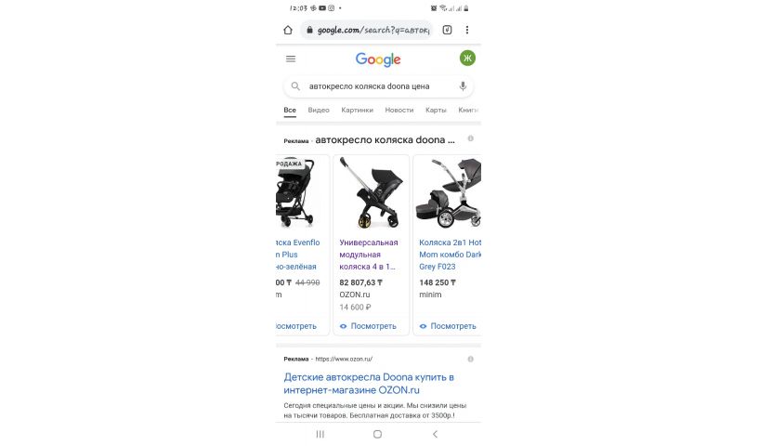Open the green account avatar
This screenshot has width=758, height=446.
click(x=467, y=58)
